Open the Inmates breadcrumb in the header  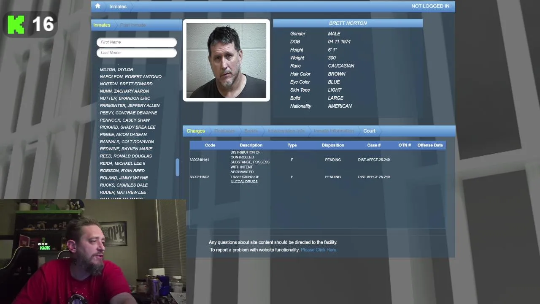click(118, 6)
